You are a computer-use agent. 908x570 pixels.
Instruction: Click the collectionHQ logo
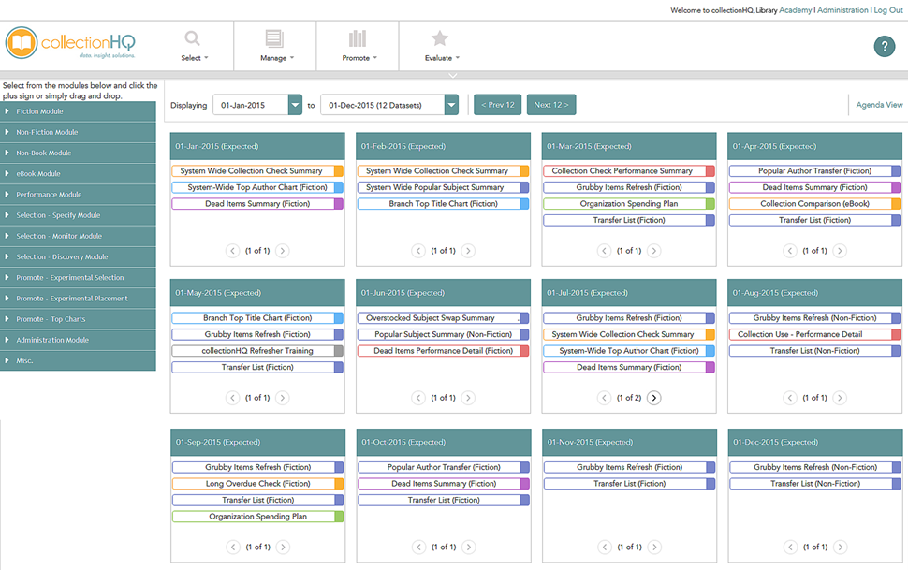[71, 45]
